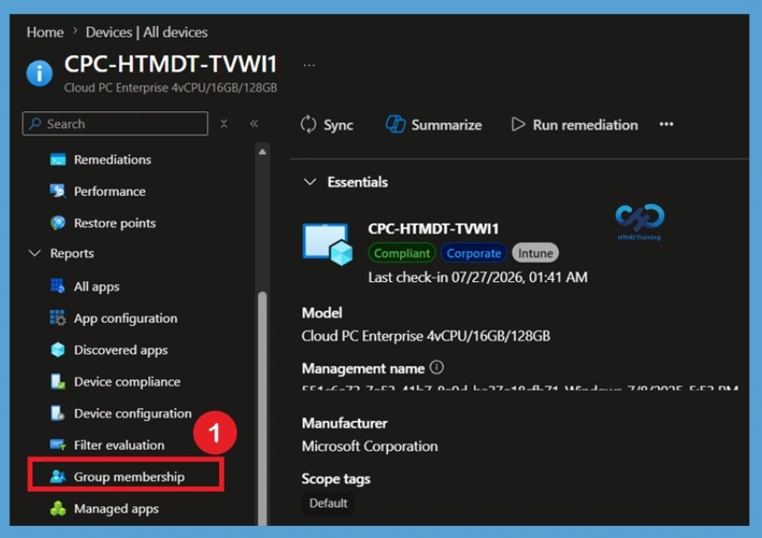Open Device compliance report

127,381
